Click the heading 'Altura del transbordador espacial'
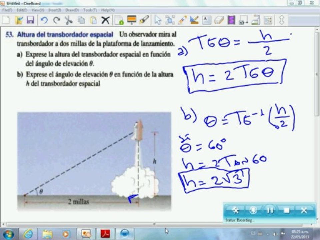The image size is (320, 240). [65, 34]
